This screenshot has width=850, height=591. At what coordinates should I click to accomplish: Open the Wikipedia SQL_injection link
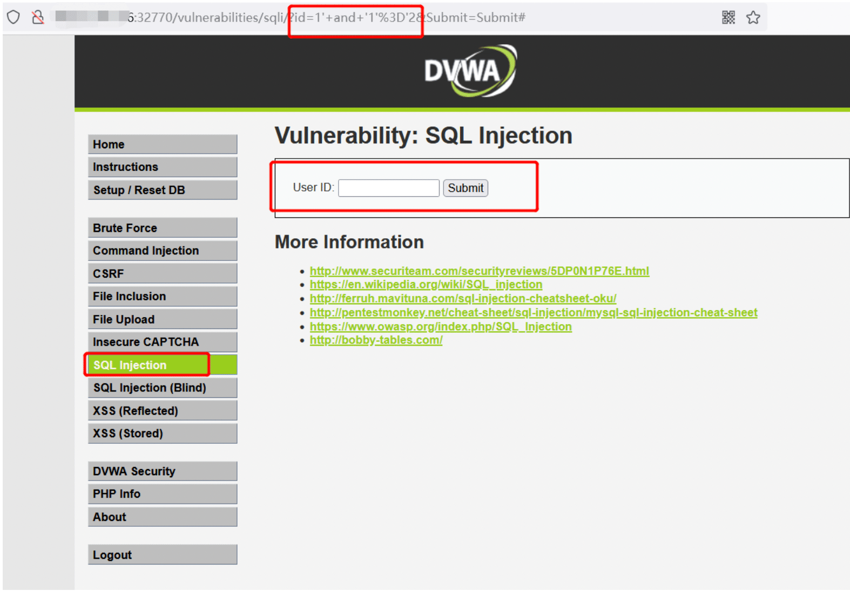point(426,284)
